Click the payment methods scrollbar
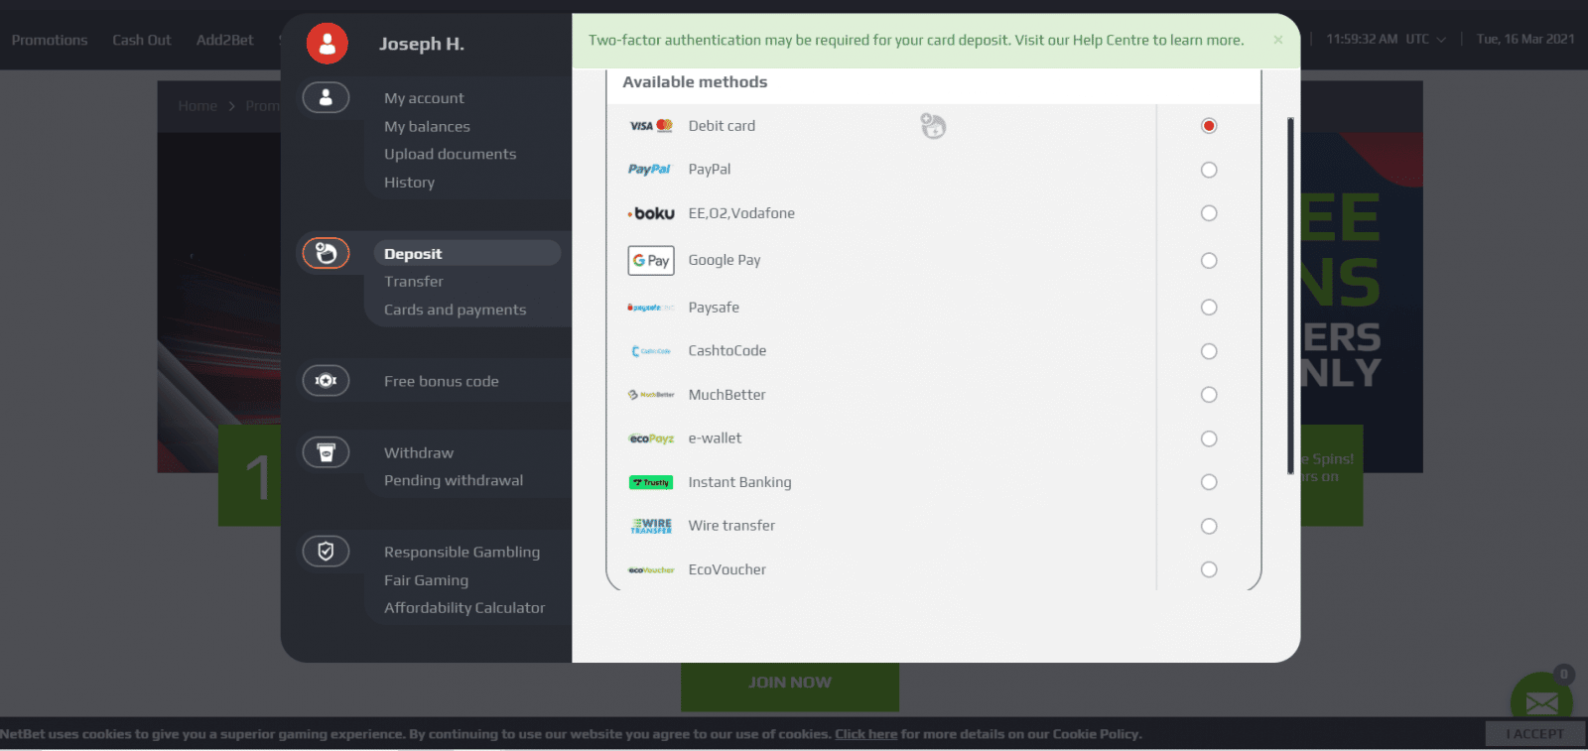The image size is (1588, 751). click(1290, 296)
